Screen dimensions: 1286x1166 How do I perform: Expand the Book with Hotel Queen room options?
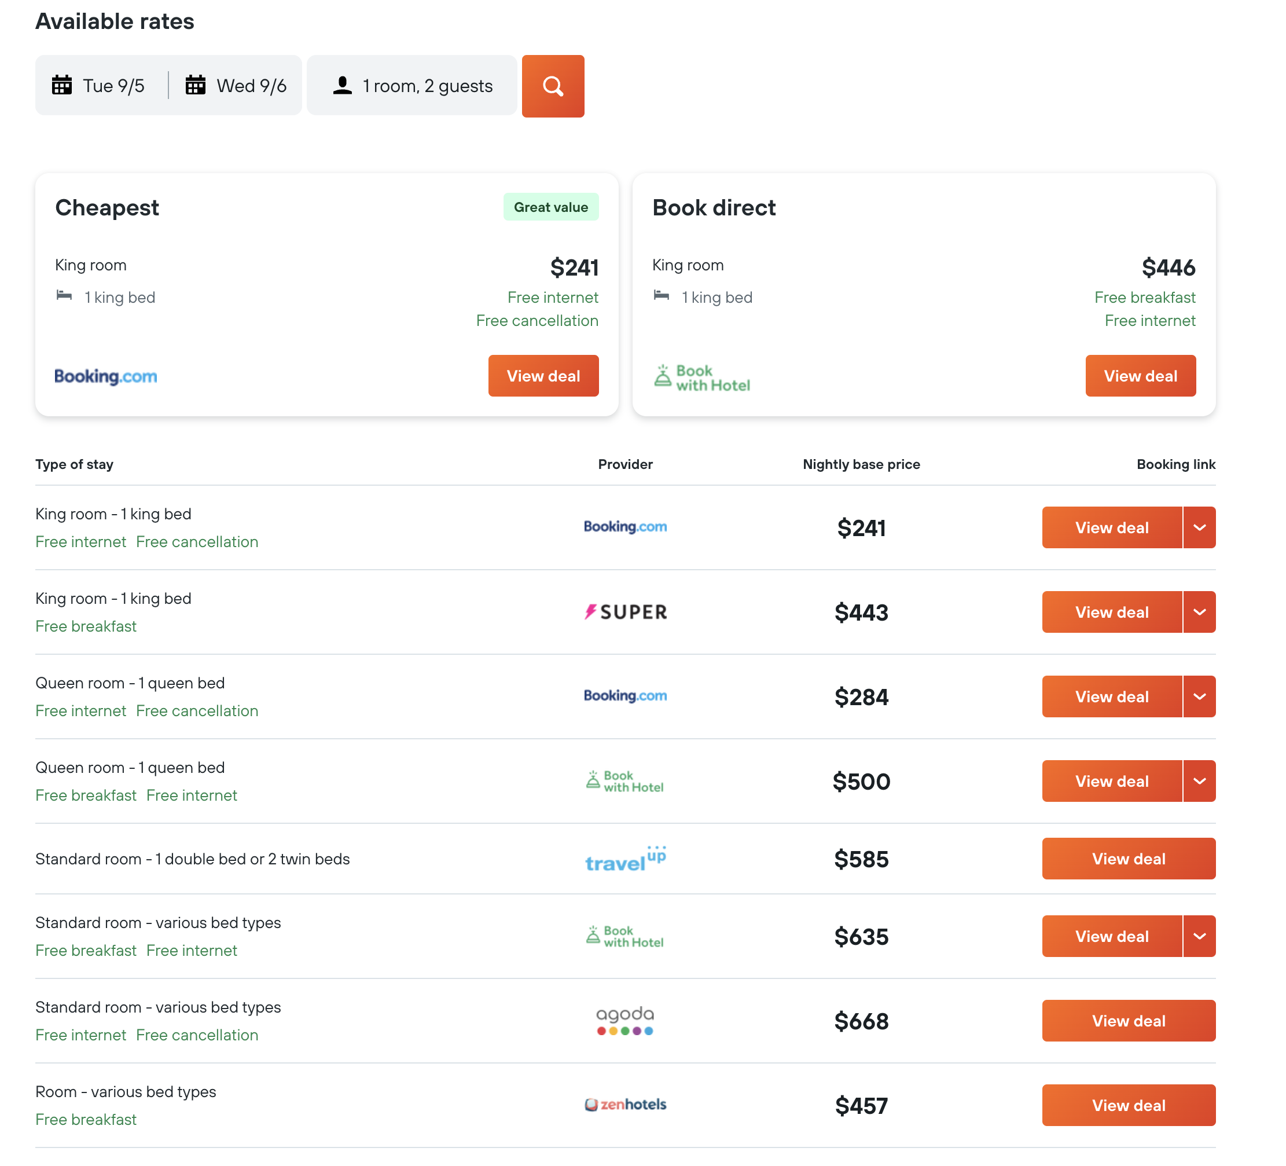[1200, 780]
